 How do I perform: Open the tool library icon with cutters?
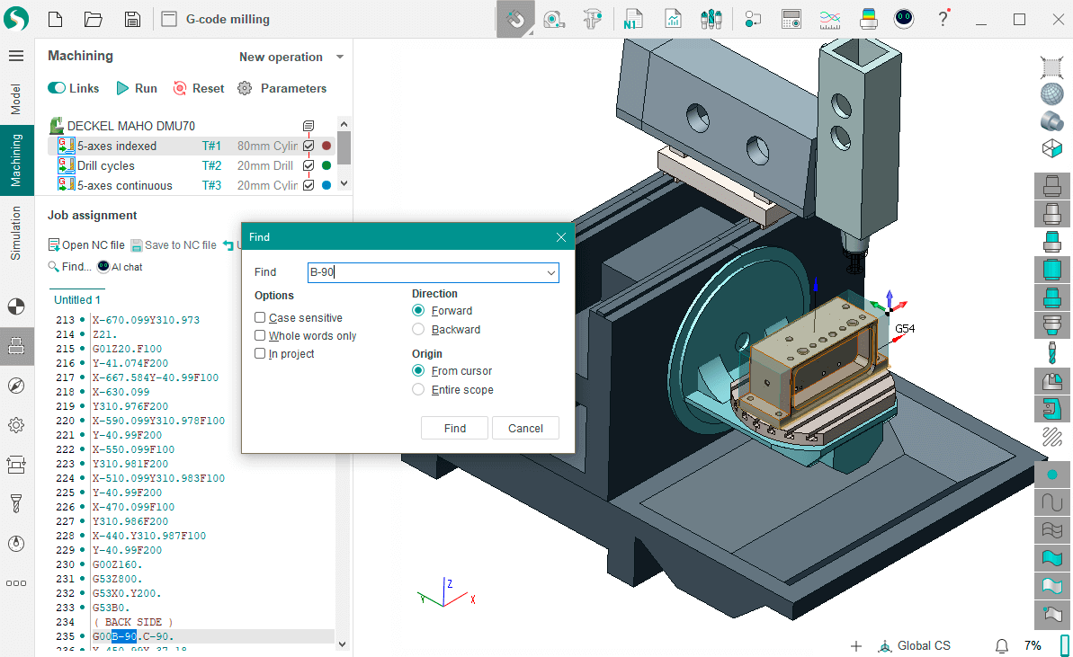tap(711, 18)
